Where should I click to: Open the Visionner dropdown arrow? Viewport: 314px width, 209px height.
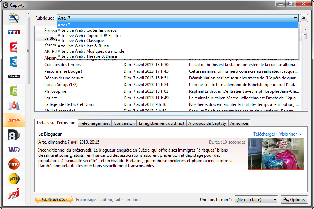tap(301, 134)
